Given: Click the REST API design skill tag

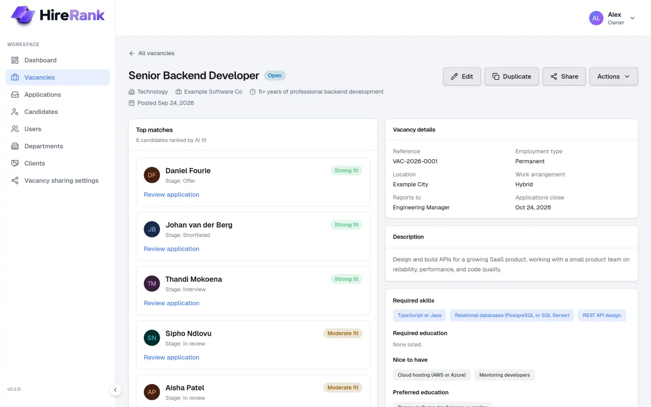Looking at the screenshot, I should click(602, 315).
